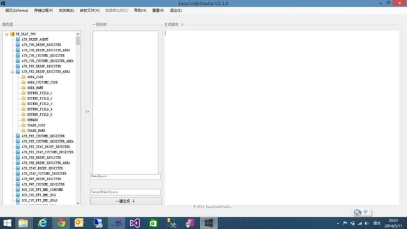Viewport: 407px width, 229px height.
Task: Select the ATN_WWF_CUSTOMS_REGISTER table
Action: [x=43, y=184]
